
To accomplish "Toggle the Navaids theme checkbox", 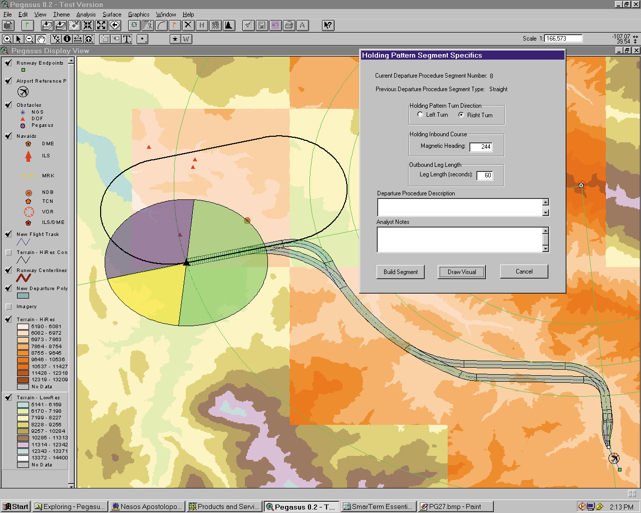I will coord(9,136).
